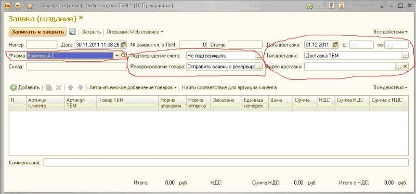Click the magnifier icon next to Фирма
Screen dimensions: 416x194
coord(123,56)
